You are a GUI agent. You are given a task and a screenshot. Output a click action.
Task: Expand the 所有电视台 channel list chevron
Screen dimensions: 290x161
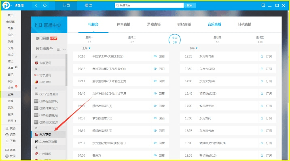(x=64, y=49)
